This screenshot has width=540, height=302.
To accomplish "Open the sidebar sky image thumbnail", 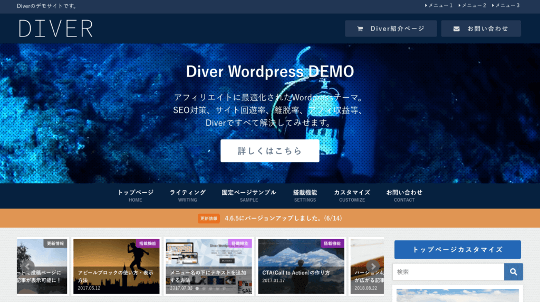I will point(457,296).
